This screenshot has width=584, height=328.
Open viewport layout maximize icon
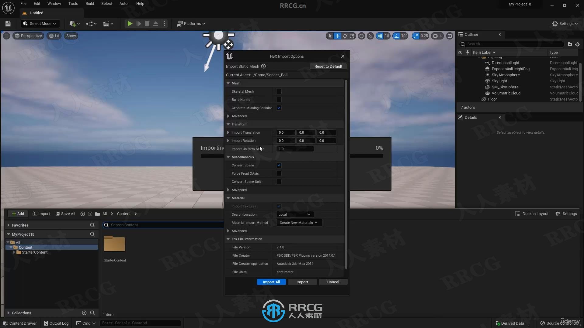[450, 36]
